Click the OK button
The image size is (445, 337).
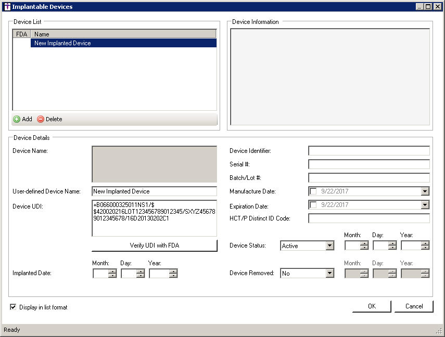(x=372, y=306)
